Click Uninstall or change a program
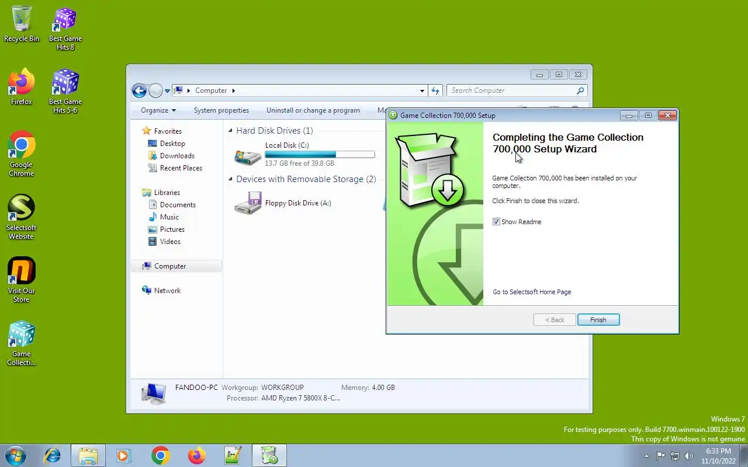 tap(313, 110)
